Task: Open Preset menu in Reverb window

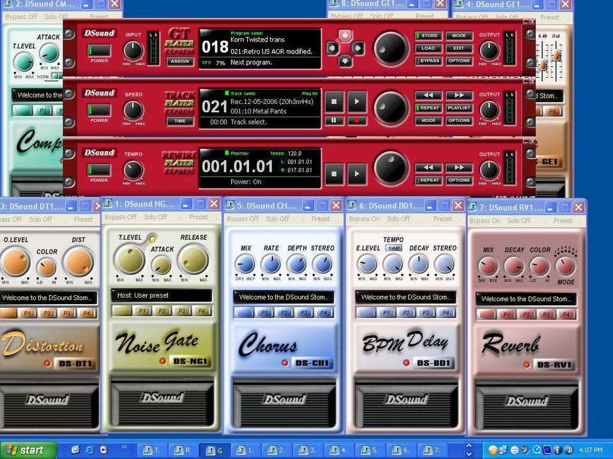Action: tap(563, 221)
